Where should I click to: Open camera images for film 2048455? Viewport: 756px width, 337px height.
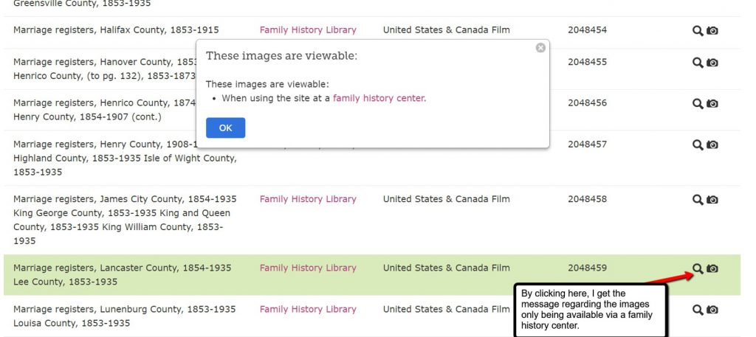click(712, 63)
